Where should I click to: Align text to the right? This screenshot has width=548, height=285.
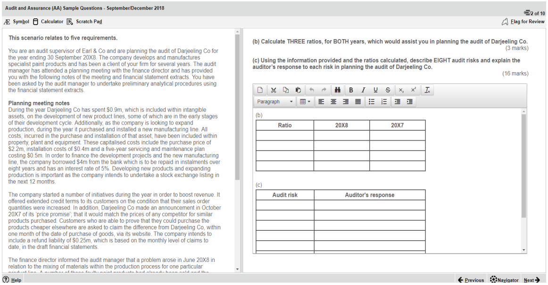click(346, 102)
